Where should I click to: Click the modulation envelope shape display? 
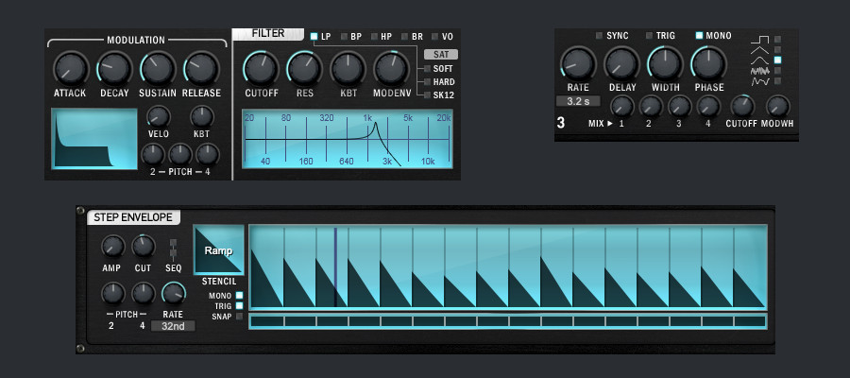tap(94, 139)
